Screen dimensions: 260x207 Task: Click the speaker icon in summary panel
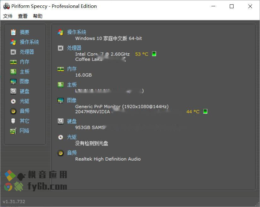click(61, 153)
